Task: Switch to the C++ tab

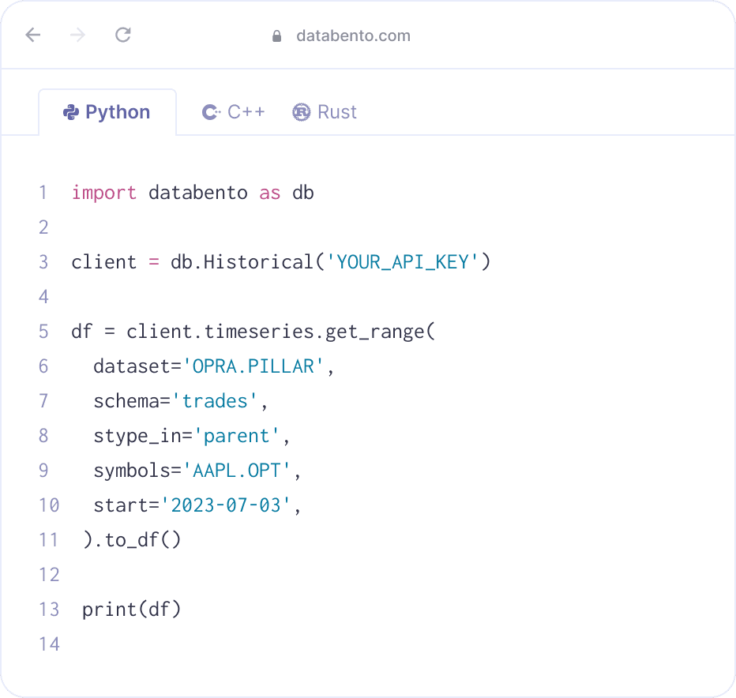Action: (x=233, y=112)
